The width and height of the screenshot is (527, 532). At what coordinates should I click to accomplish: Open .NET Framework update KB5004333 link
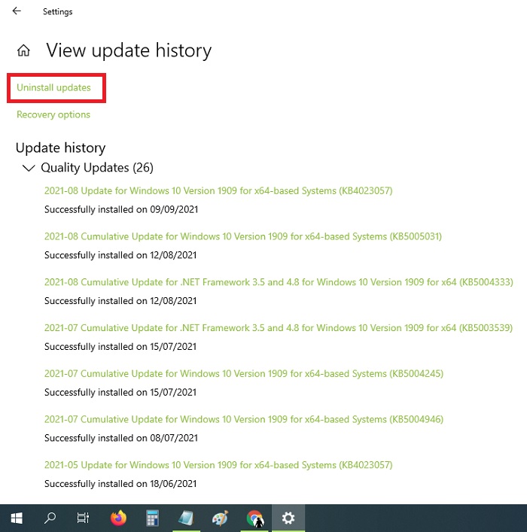coord(279,282)
